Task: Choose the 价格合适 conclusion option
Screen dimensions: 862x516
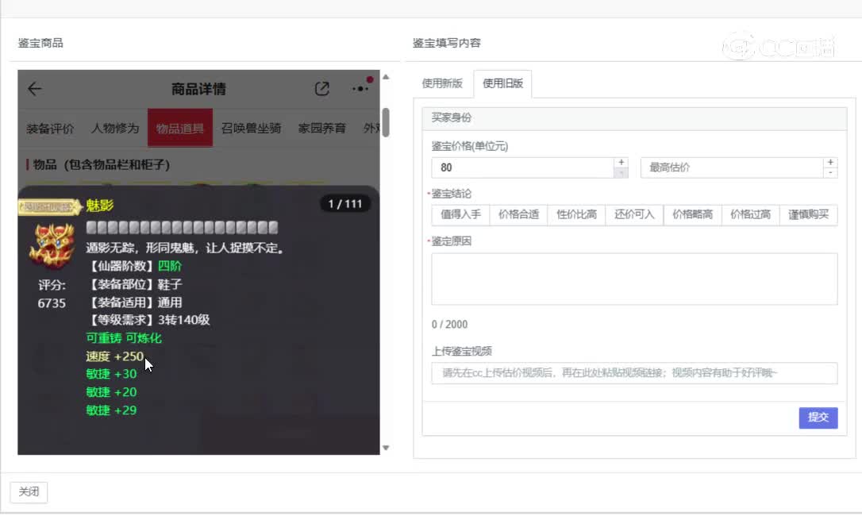Action: click(518, 214)
